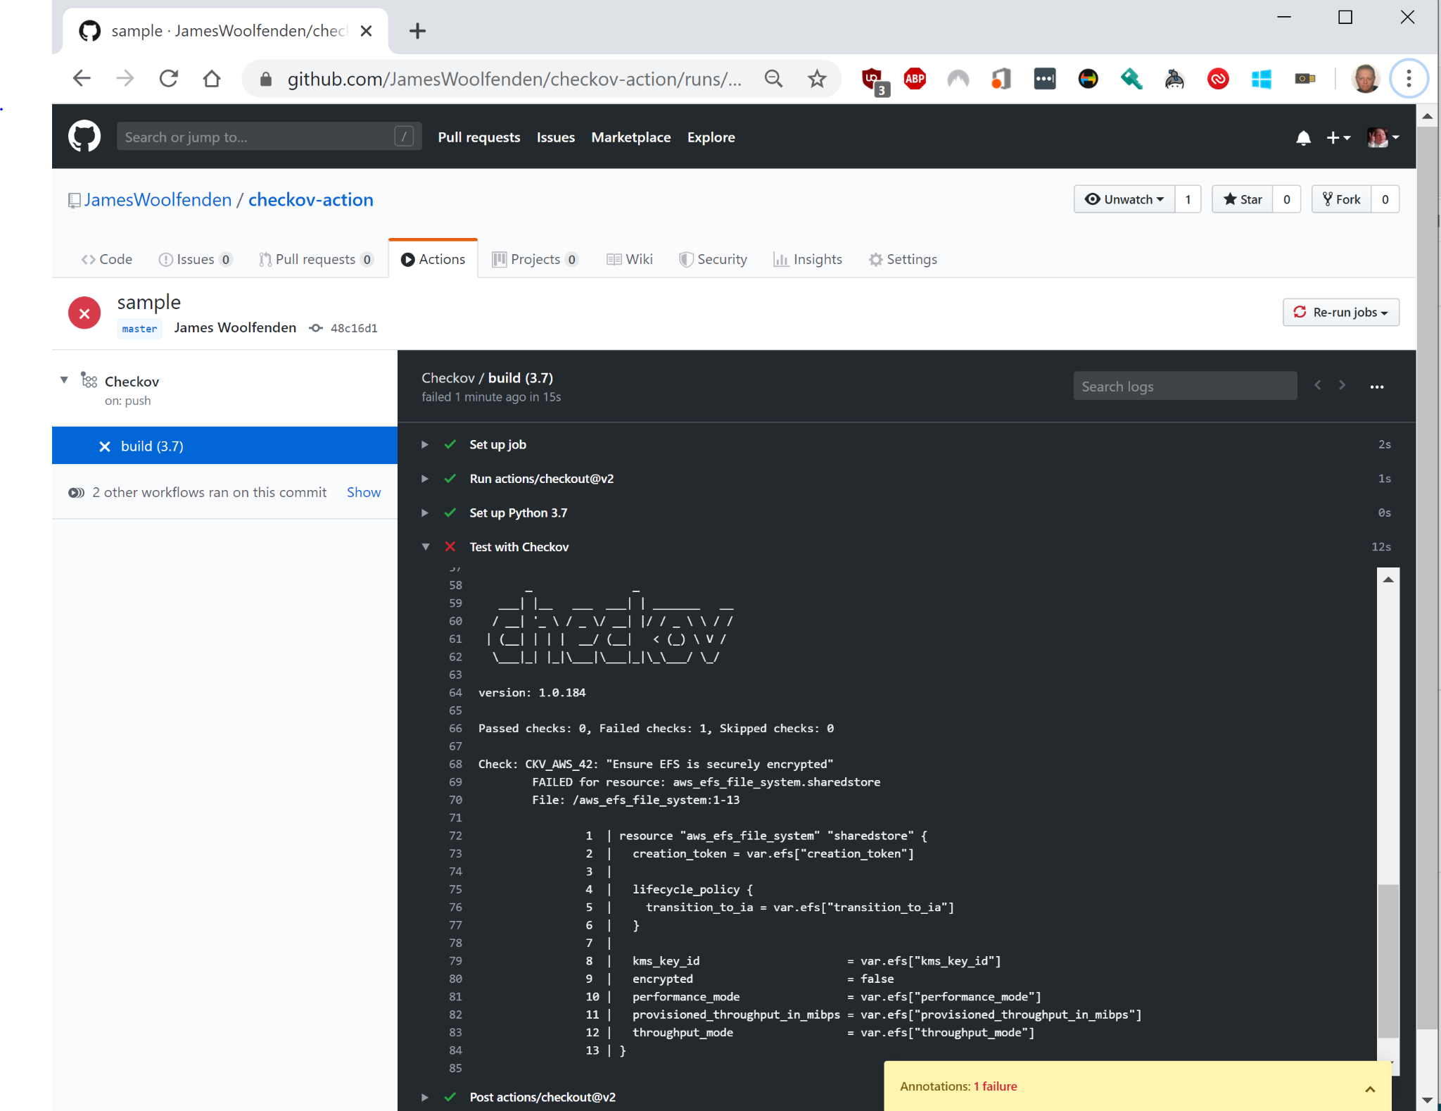The width and height of the screenshot is (1441, 1111).
Task: Click the log panel scrollbar thumb
Action: [1388, 960]
